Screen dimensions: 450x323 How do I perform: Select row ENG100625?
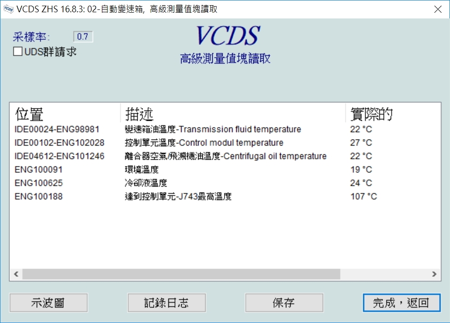tap(225, 183)
